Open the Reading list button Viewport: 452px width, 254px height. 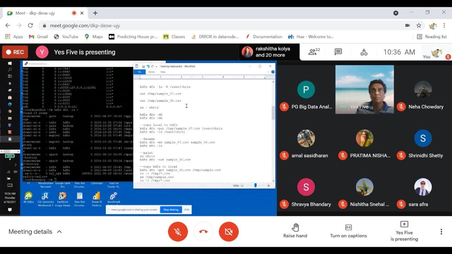point(432,37)
